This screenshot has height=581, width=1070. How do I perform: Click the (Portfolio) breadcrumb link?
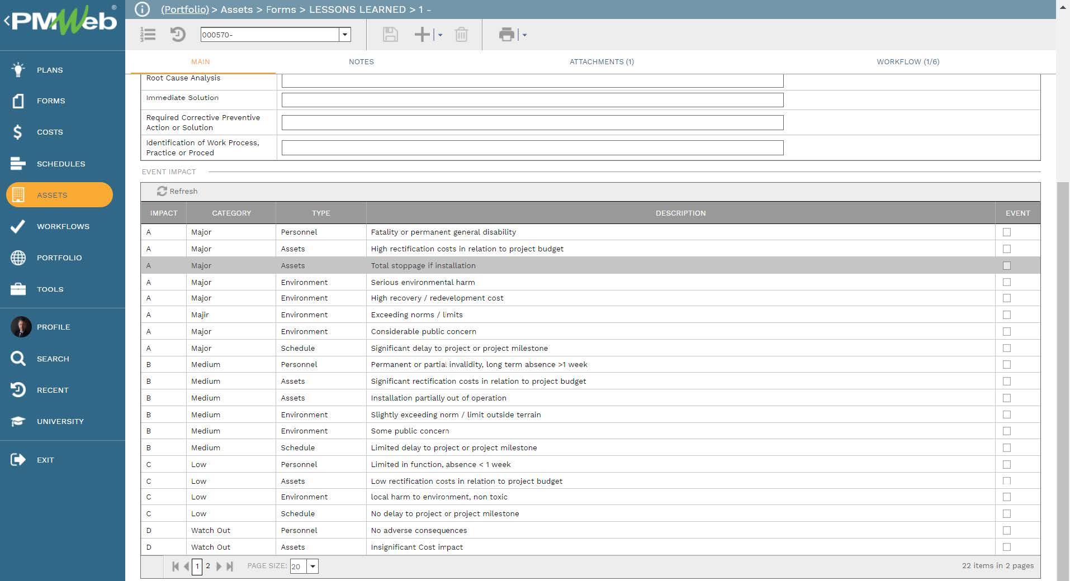click(x=184, y=9)
